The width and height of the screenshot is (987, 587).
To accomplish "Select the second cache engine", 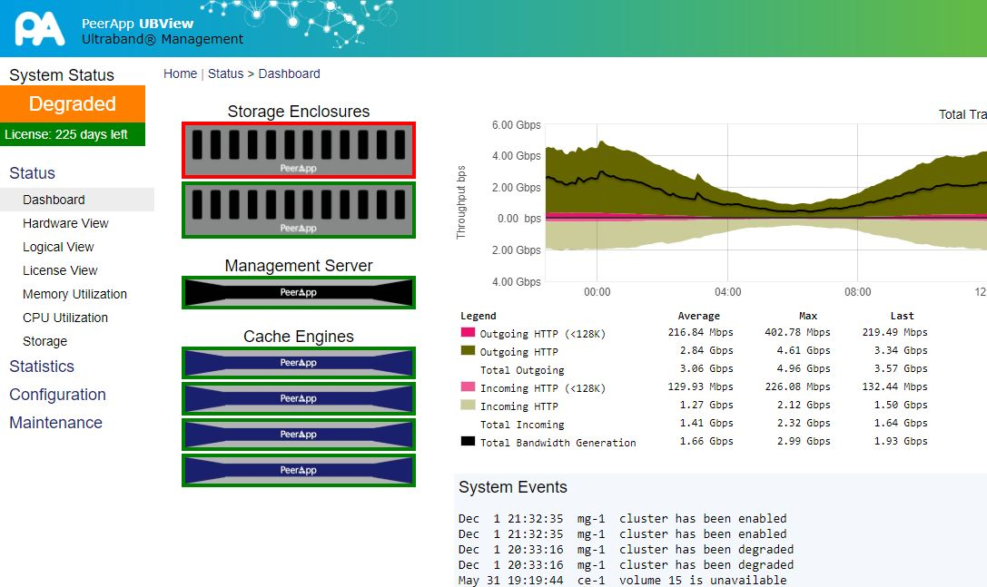I will pyautogui.click(x=299, y=398).
